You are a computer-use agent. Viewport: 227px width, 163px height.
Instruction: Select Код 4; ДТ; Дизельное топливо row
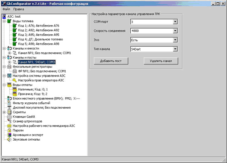[40, 39]
